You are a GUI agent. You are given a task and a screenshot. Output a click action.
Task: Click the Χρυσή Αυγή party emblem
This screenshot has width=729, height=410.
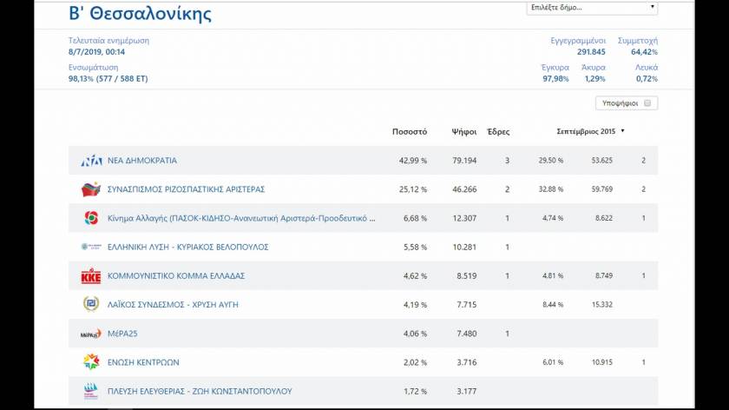point(91,304)
